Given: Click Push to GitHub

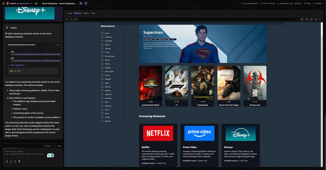Looking at the screenshot, I should (268, 3).
